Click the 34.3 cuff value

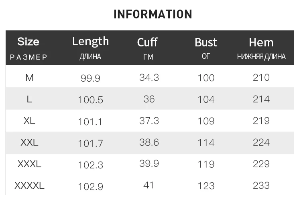click(x=149, y=77)
